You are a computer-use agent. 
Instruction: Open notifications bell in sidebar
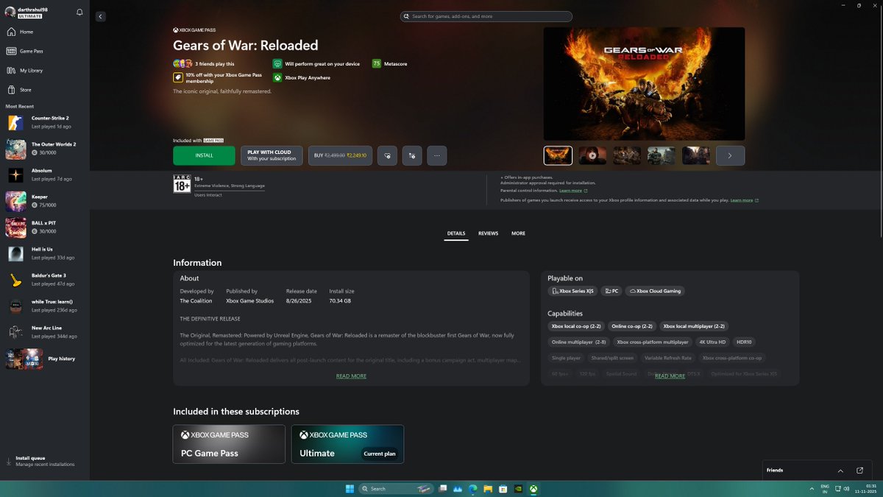(x=79, y=13)
